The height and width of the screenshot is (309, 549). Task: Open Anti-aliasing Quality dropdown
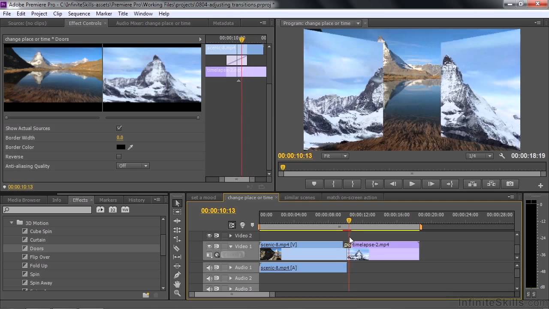click(133, 166)
